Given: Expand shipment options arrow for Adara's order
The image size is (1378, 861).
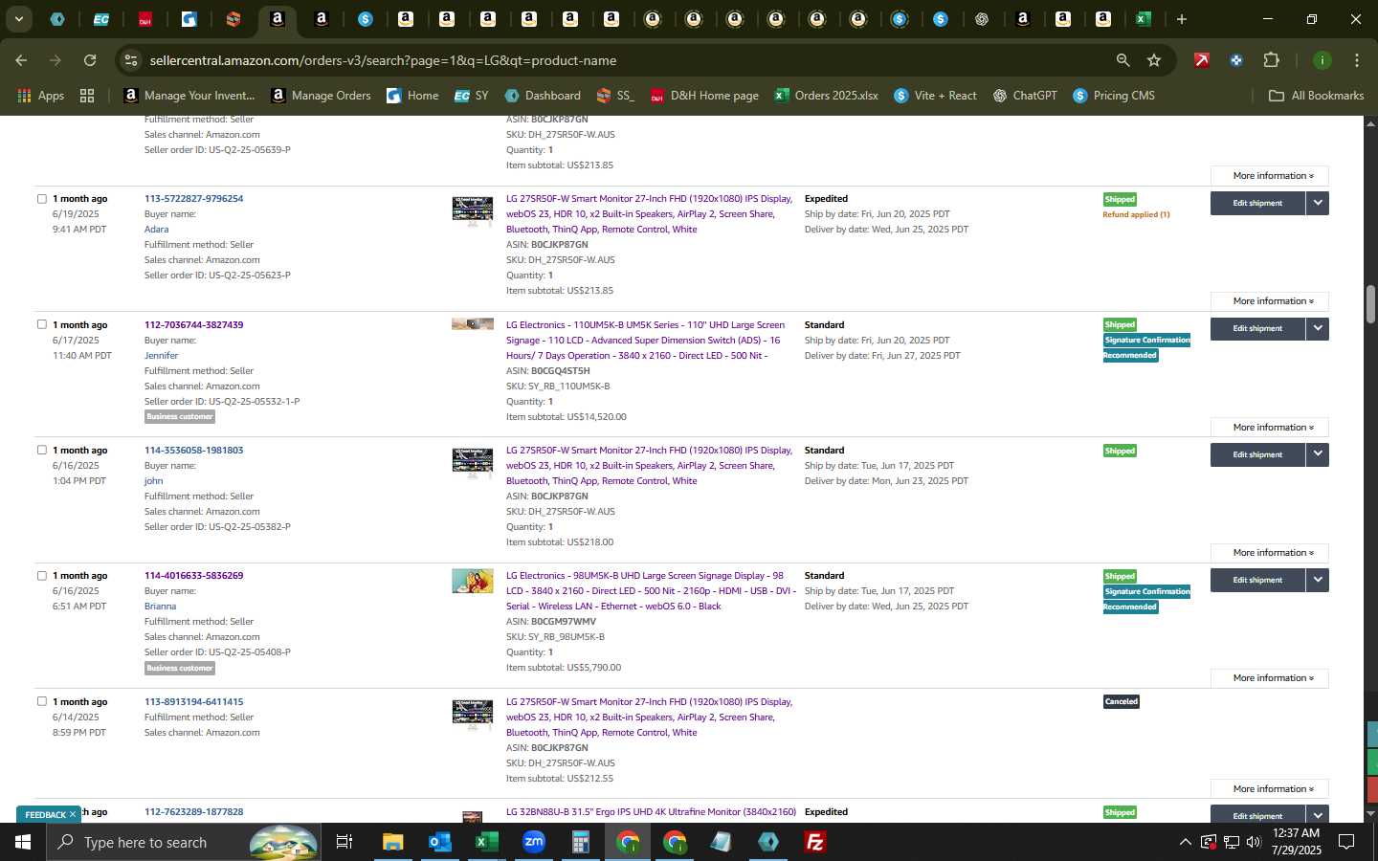Looking at the screenshot, I should point(1318,203).
